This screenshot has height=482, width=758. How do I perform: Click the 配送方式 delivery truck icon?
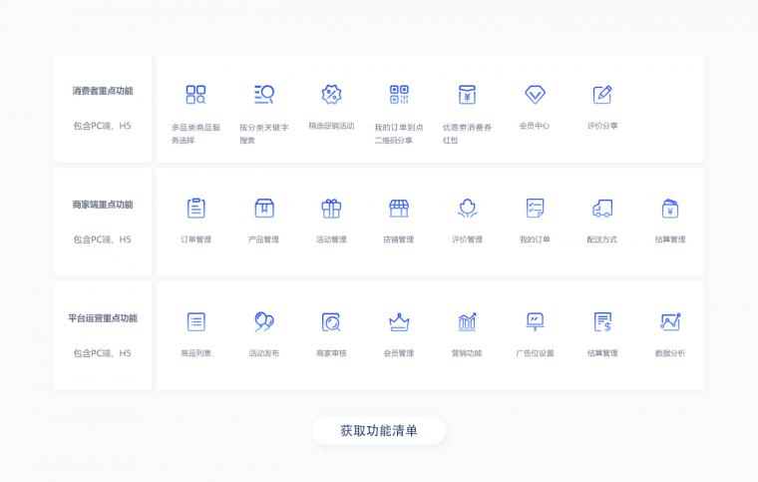(x=602, y=209)
